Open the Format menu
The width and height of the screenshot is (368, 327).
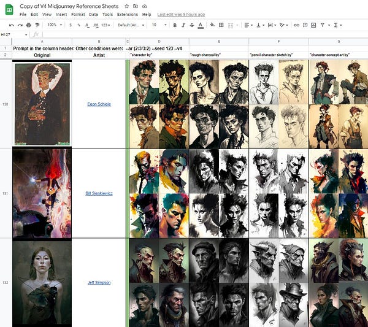click(x=78, y=14)
